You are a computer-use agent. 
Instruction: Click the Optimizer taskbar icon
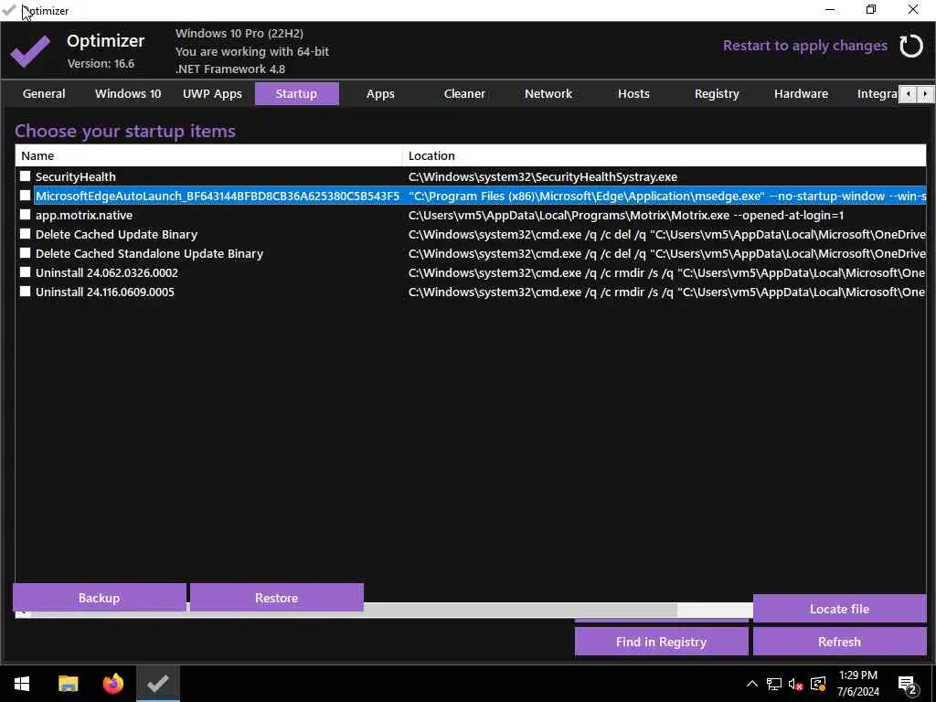pos(157,684)
